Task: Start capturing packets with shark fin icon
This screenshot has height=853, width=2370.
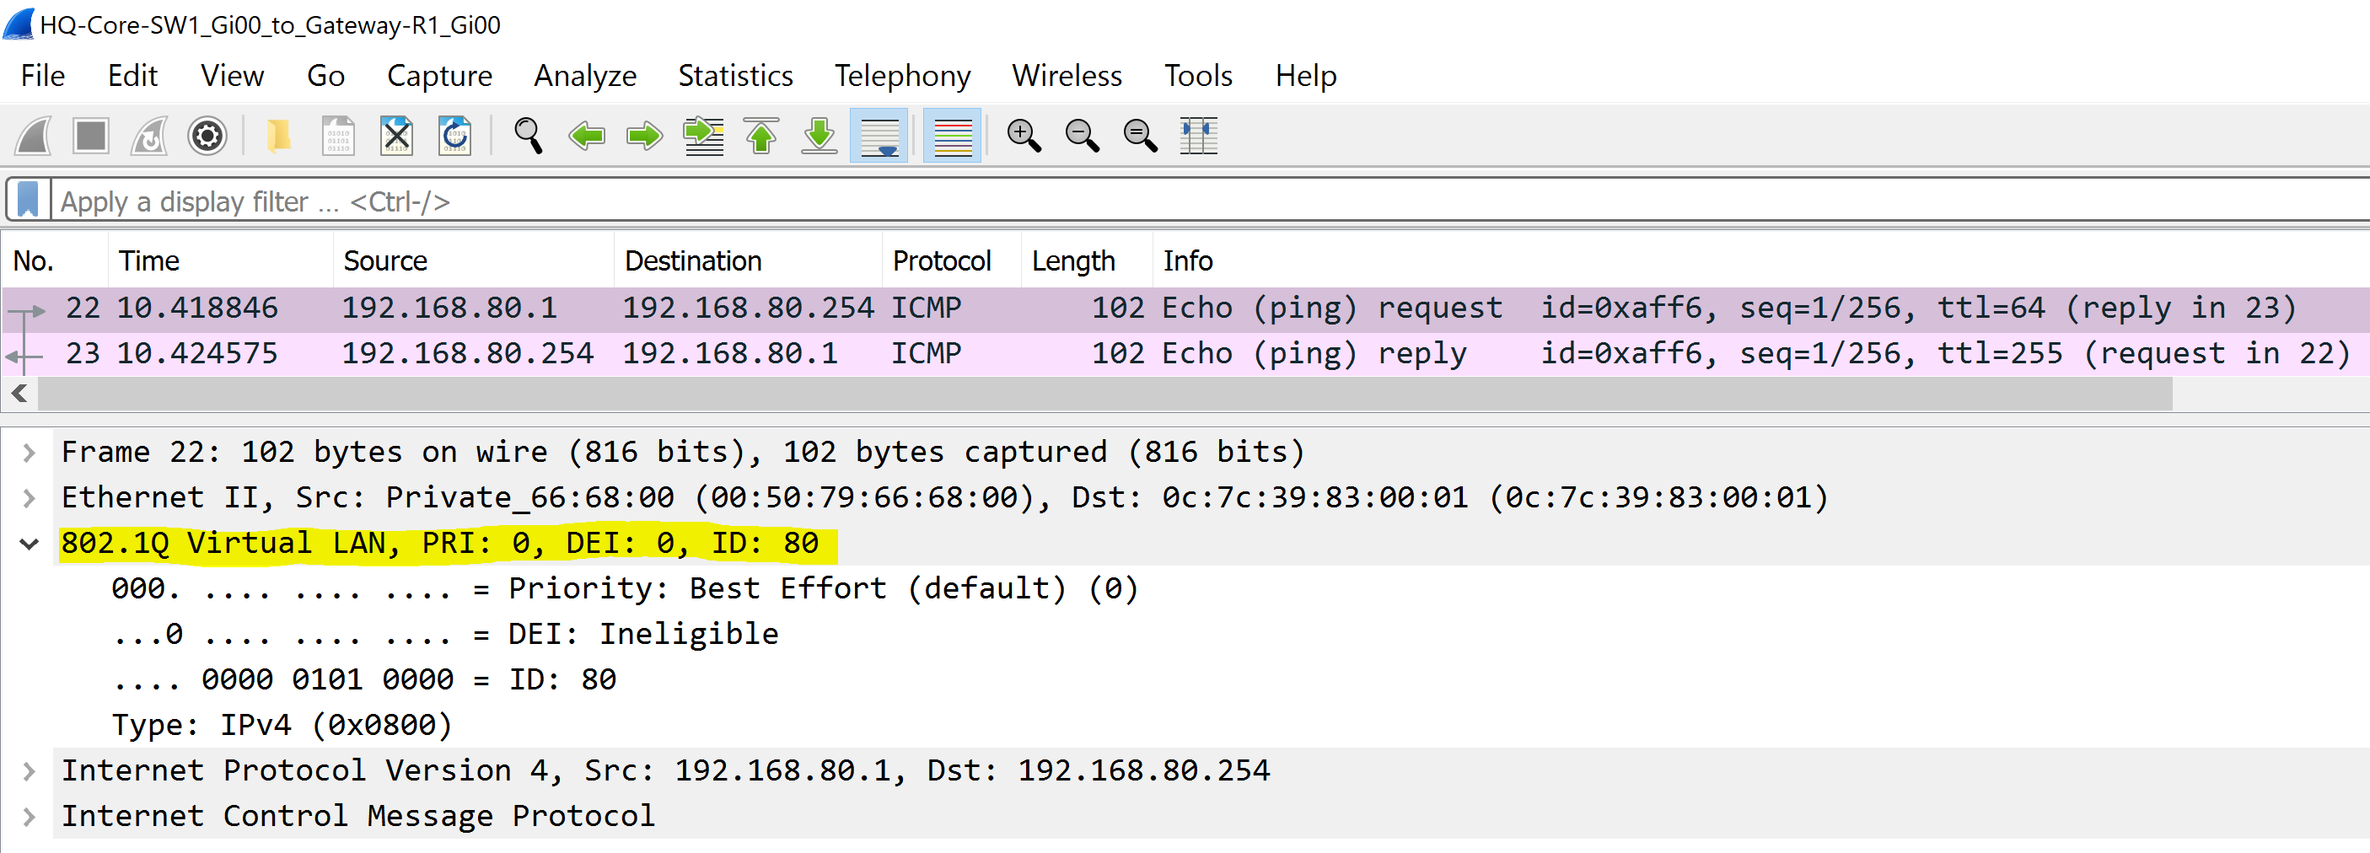Action: (x=33, y=137)
